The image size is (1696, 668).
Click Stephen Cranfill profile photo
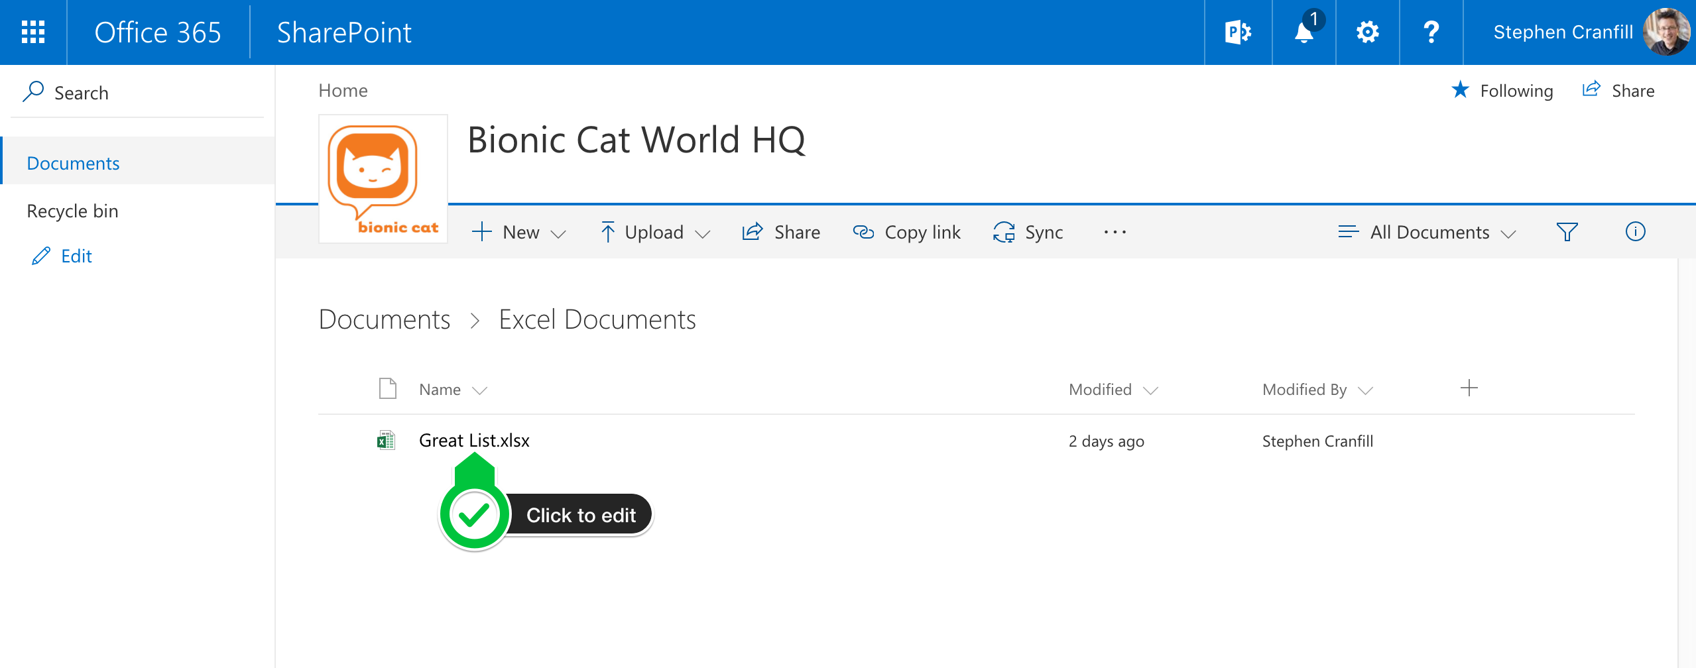[1666, 32]
